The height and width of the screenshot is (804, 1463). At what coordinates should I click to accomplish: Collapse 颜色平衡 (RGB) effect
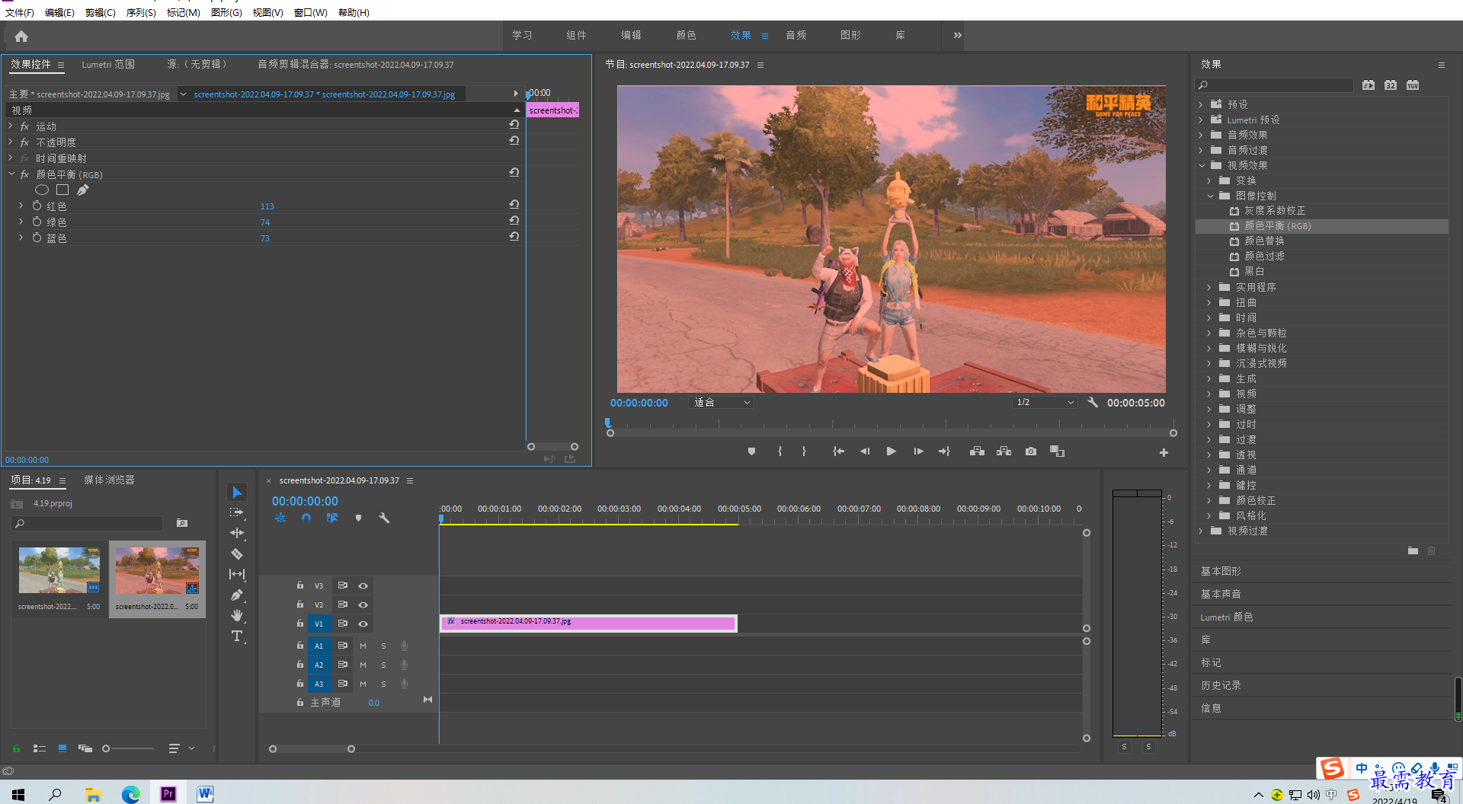pos(12,174)
